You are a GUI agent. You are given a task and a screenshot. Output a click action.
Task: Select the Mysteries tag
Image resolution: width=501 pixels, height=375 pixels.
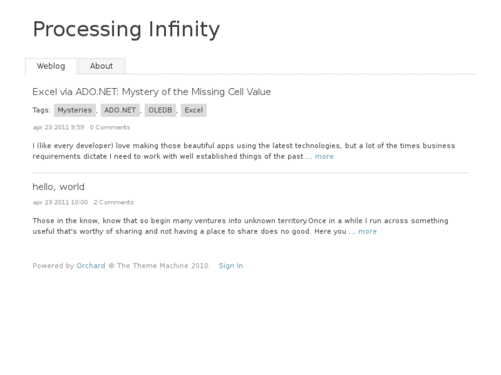[x=74, y=110]
